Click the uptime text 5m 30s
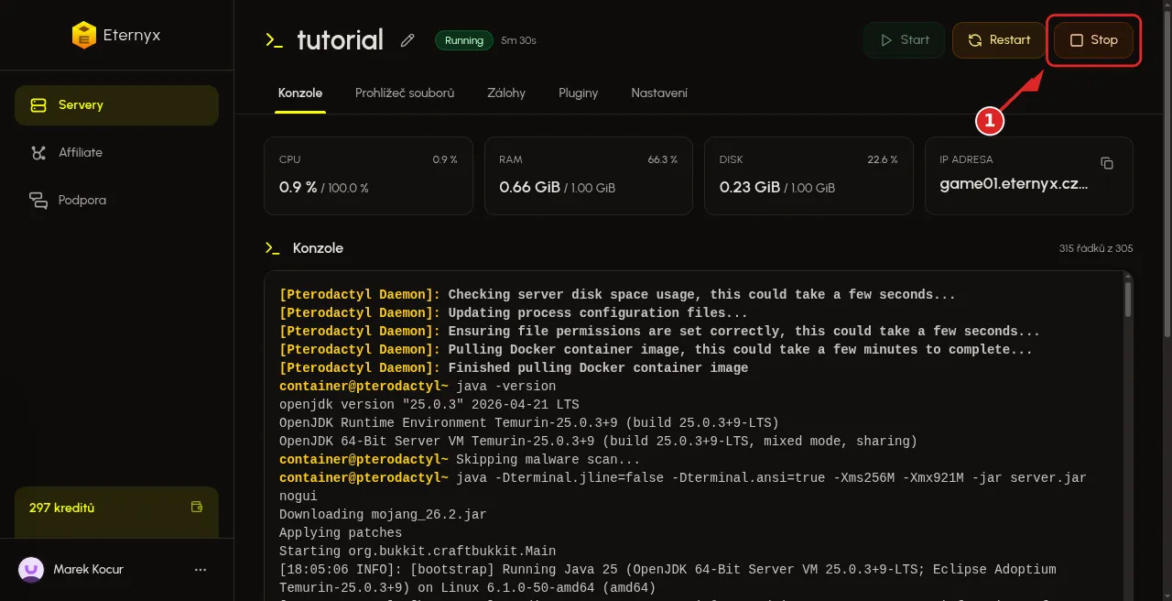The image size is (1172, 601). [x=518, y=40]
